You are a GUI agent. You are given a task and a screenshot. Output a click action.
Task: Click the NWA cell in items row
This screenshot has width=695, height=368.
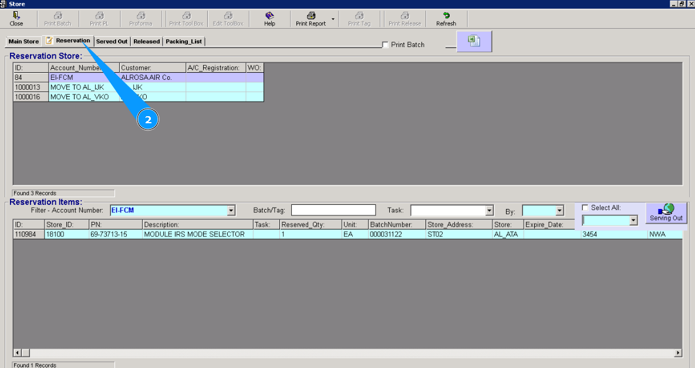point(664,235)
